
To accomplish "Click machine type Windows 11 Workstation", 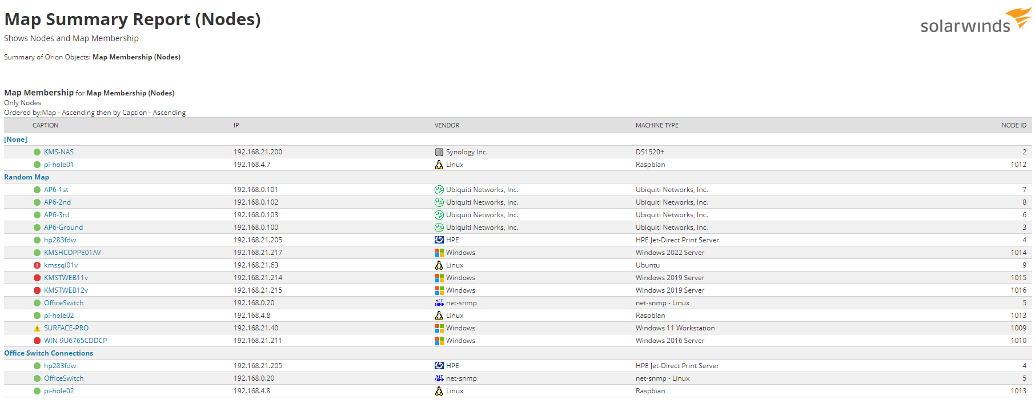I will coord(675,328).
